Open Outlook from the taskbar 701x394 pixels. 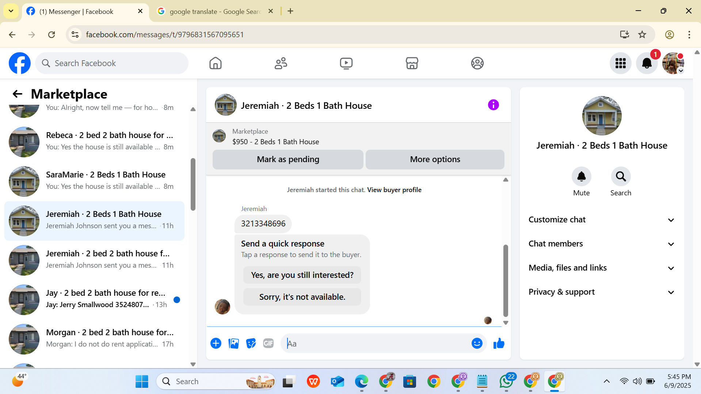(338, 382)
